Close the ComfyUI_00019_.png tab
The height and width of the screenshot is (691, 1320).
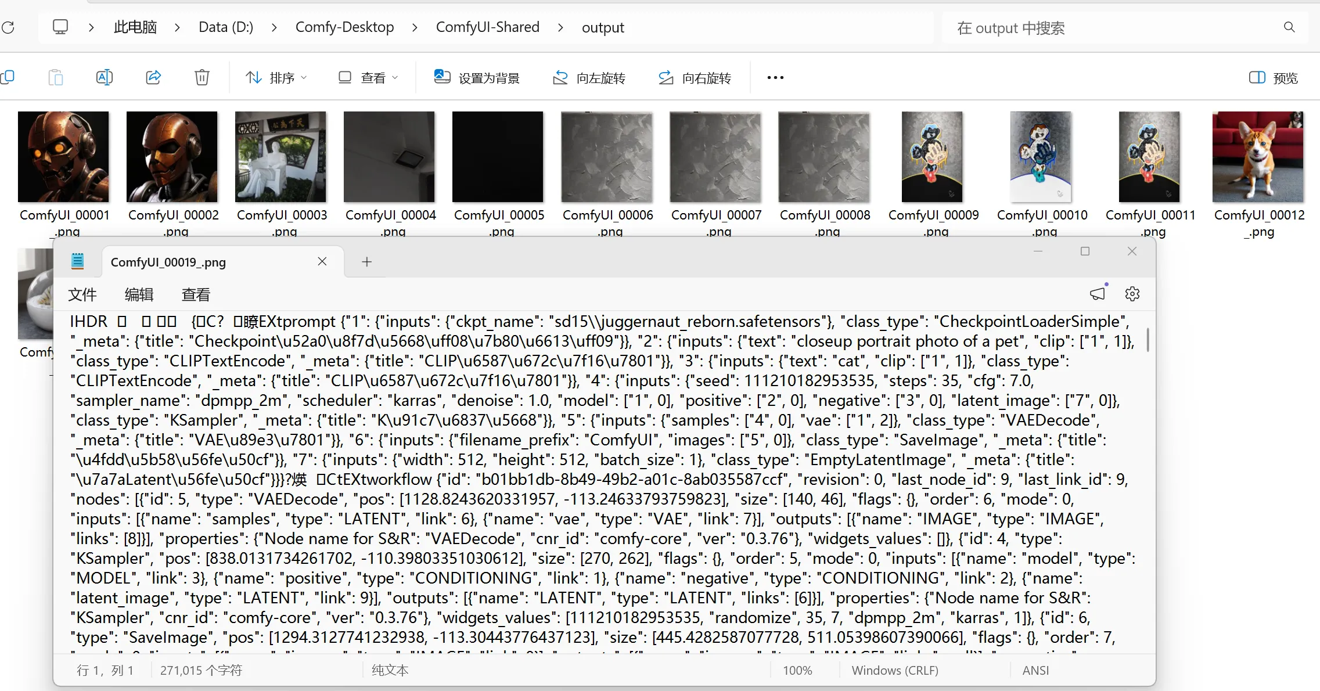322,261
